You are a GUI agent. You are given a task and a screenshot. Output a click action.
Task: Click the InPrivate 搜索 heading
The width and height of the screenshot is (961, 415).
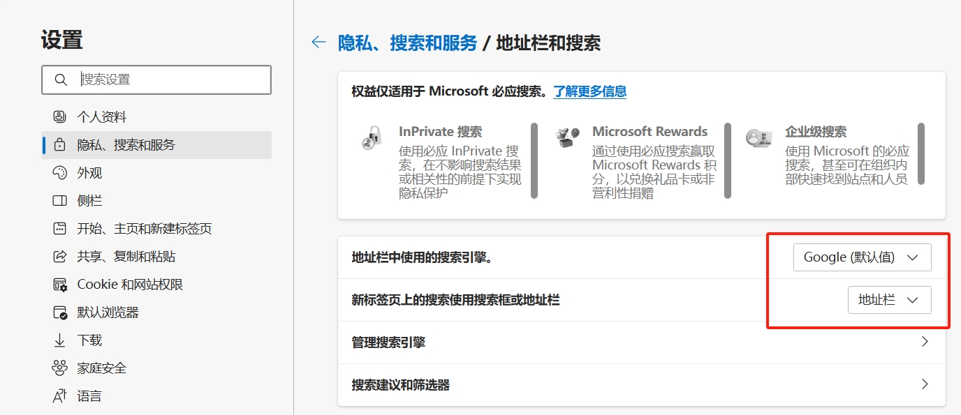point(441,131)
